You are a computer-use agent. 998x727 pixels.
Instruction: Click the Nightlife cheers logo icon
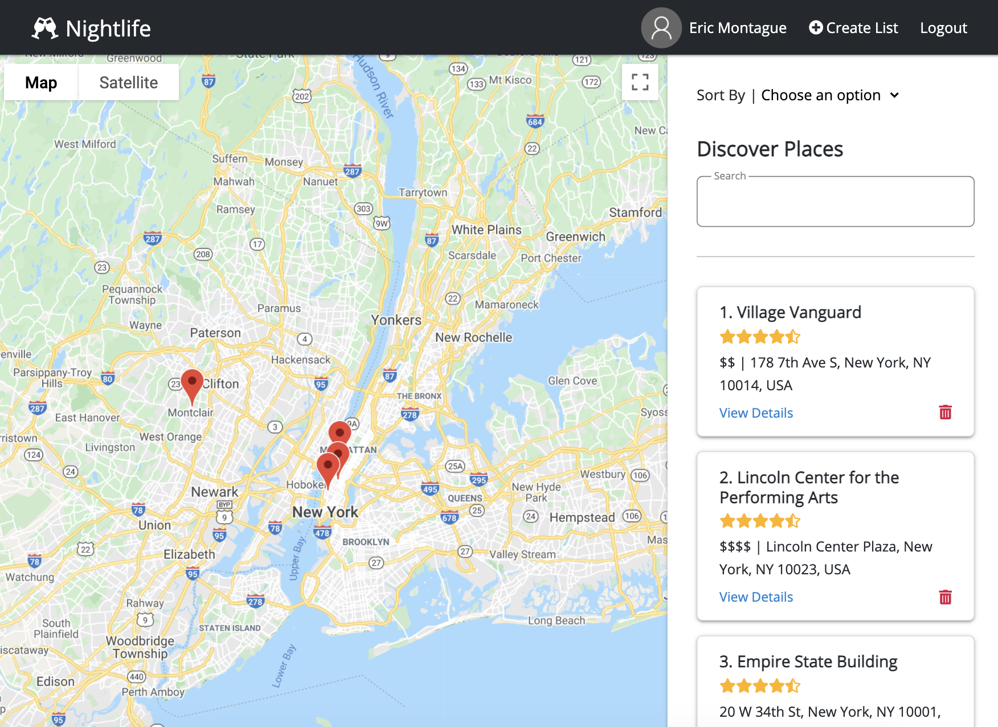pyautogui.click(x=44, y=28)
